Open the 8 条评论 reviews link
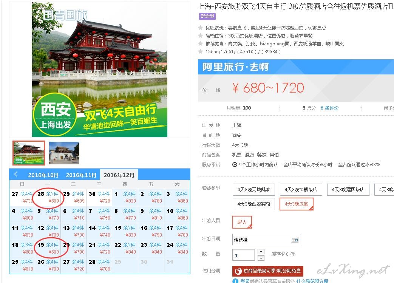 [329, 108]
